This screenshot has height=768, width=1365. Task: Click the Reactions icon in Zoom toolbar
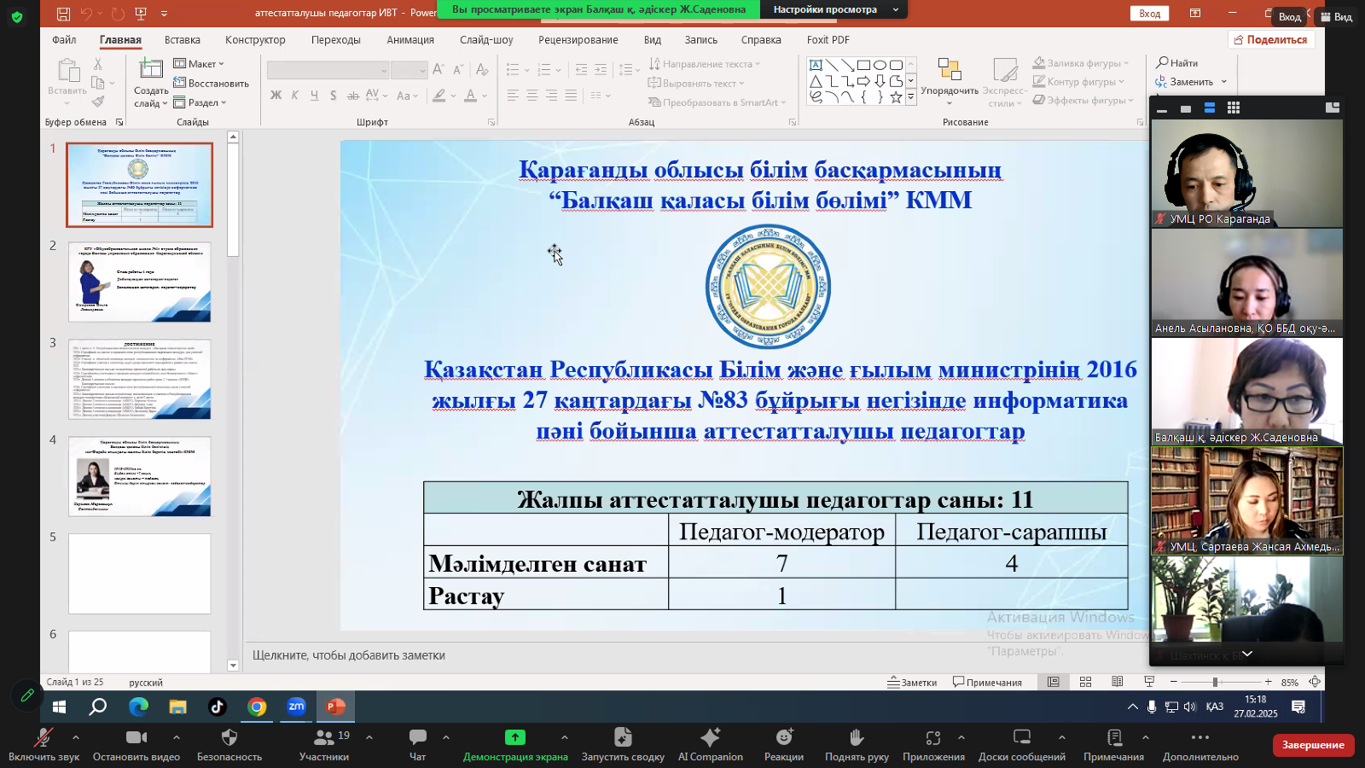tap(783, 743)
